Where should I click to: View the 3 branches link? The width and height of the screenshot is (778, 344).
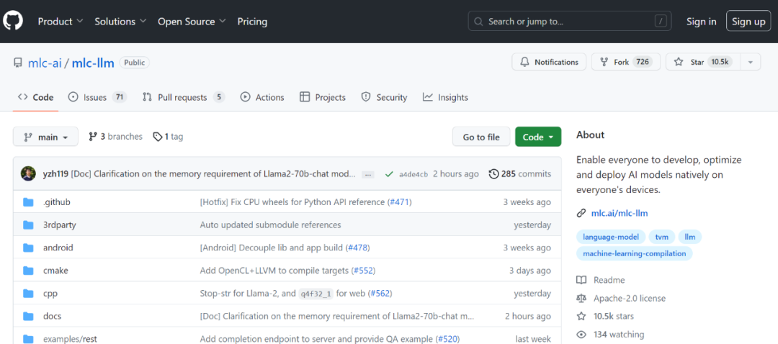(x=115, y=136)
